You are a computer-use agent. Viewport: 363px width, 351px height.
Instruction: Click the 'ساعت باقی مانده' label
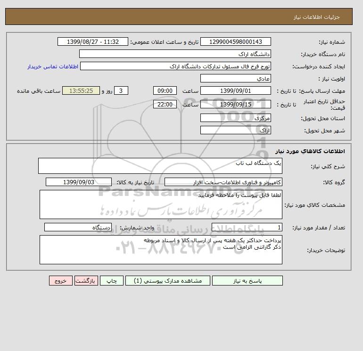tap(39, 91)
